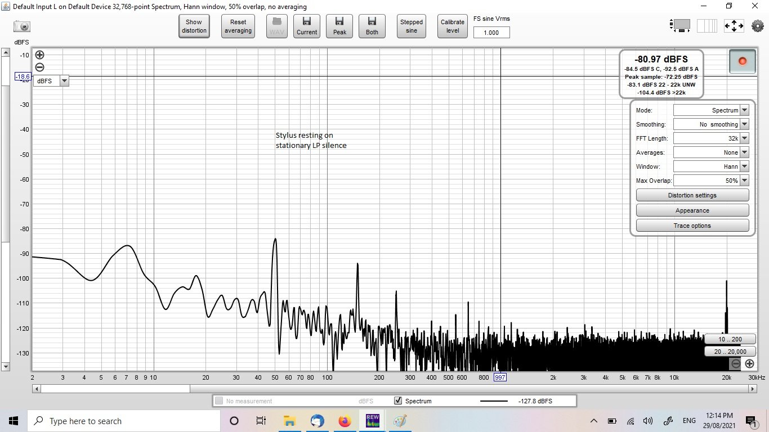Viewport: 769px width, 432px height.
Task: Open the REW app in the taskbar
Action: click(x=372, y=421)
